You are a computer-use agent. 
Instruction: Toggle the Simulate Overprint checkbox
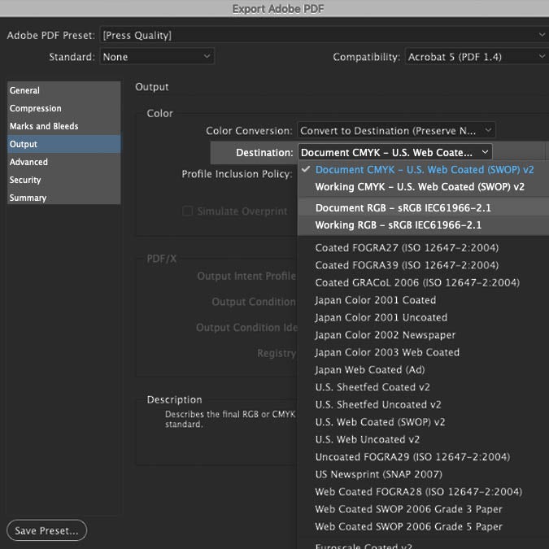[188, 211]
